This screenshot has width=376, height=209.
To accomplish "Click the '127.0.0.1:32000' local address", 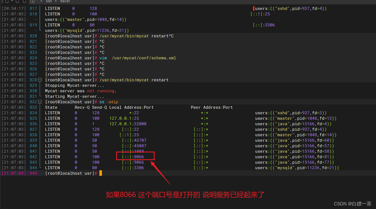I will click(128, 124).
